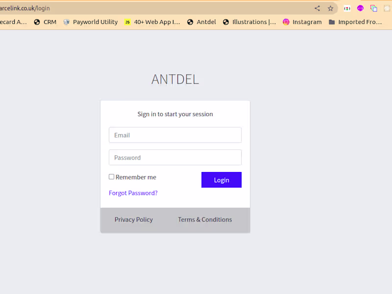Open the Privacy Policy link

tap(134, 220)
